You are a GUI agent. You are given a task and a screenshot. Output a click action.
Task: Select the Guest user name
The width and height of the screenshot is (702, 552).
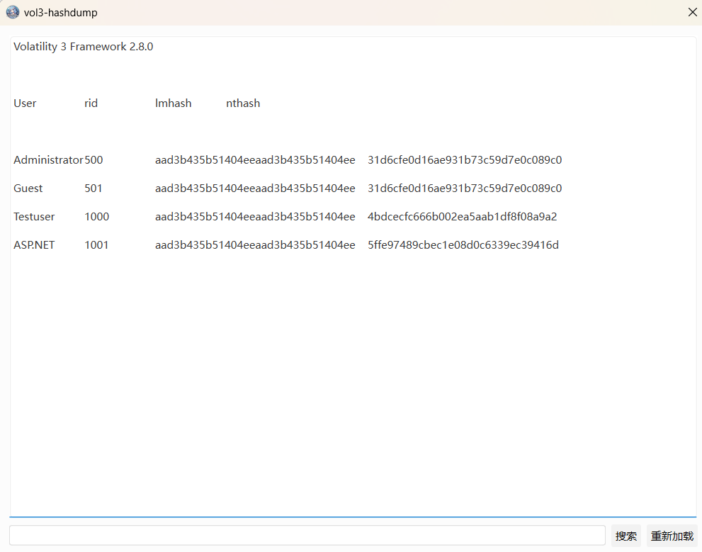tap(28, 188)
